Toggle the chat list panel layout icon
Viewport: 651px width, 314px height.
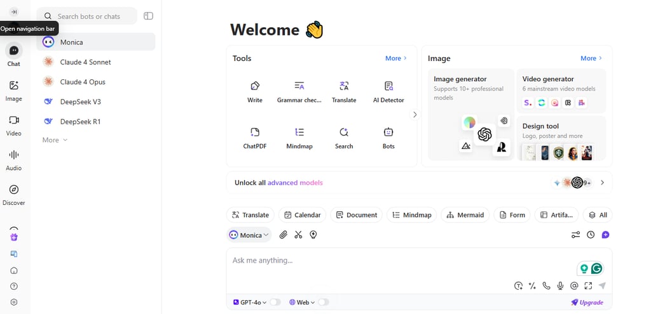click(148, 16)
